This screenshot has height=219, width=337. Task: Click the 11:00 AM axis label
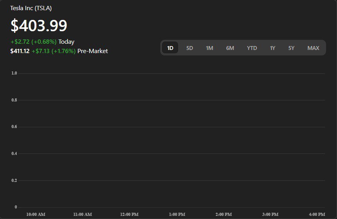click(x=82, y=214)
